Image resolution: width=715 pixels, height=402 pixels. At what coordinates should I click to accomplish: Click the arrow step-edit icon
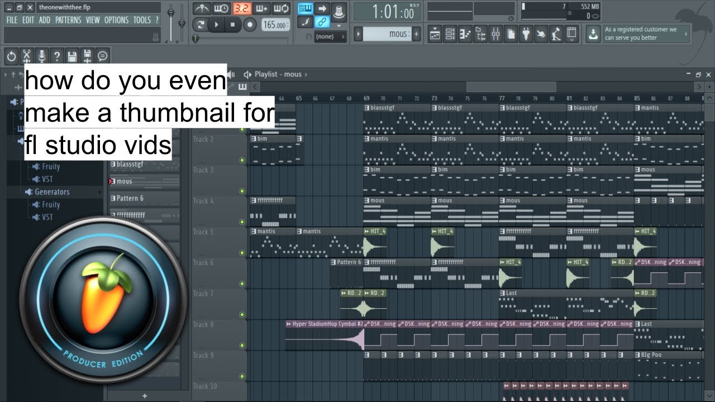tap(322, 9)
